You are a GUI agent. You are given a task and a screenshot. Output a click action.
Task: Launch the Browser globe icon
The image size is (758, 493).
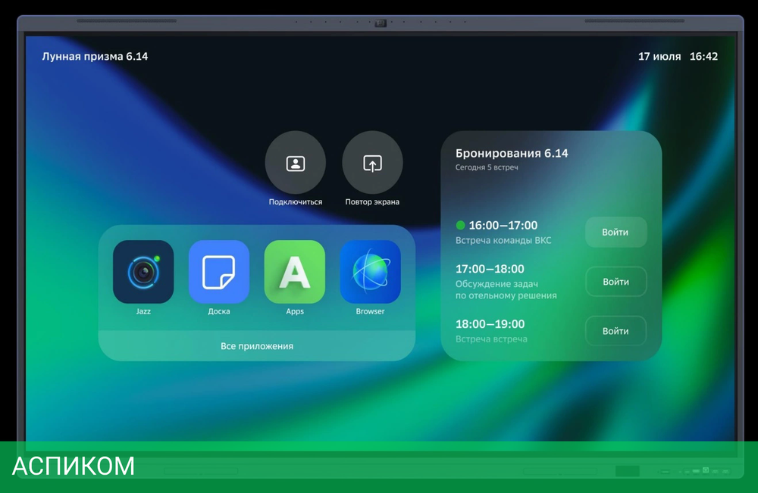tap(370, 272)
